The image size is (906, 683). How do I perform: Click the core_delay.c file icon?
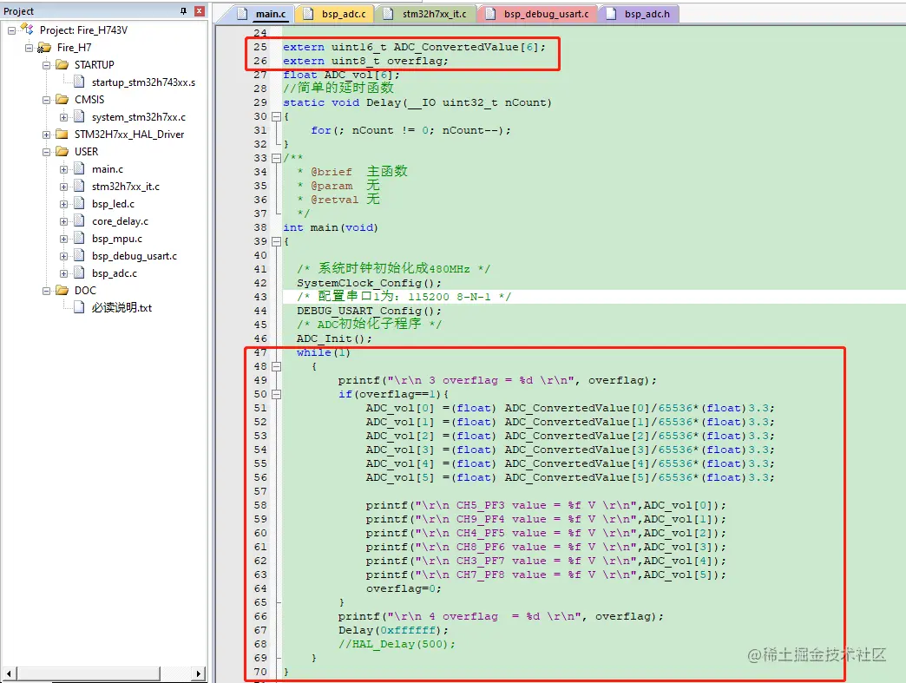80,220
